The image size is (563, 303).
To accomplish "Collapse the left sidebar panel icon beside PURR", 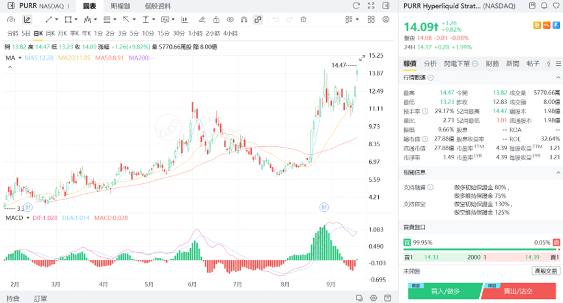I will click(11, 6).
